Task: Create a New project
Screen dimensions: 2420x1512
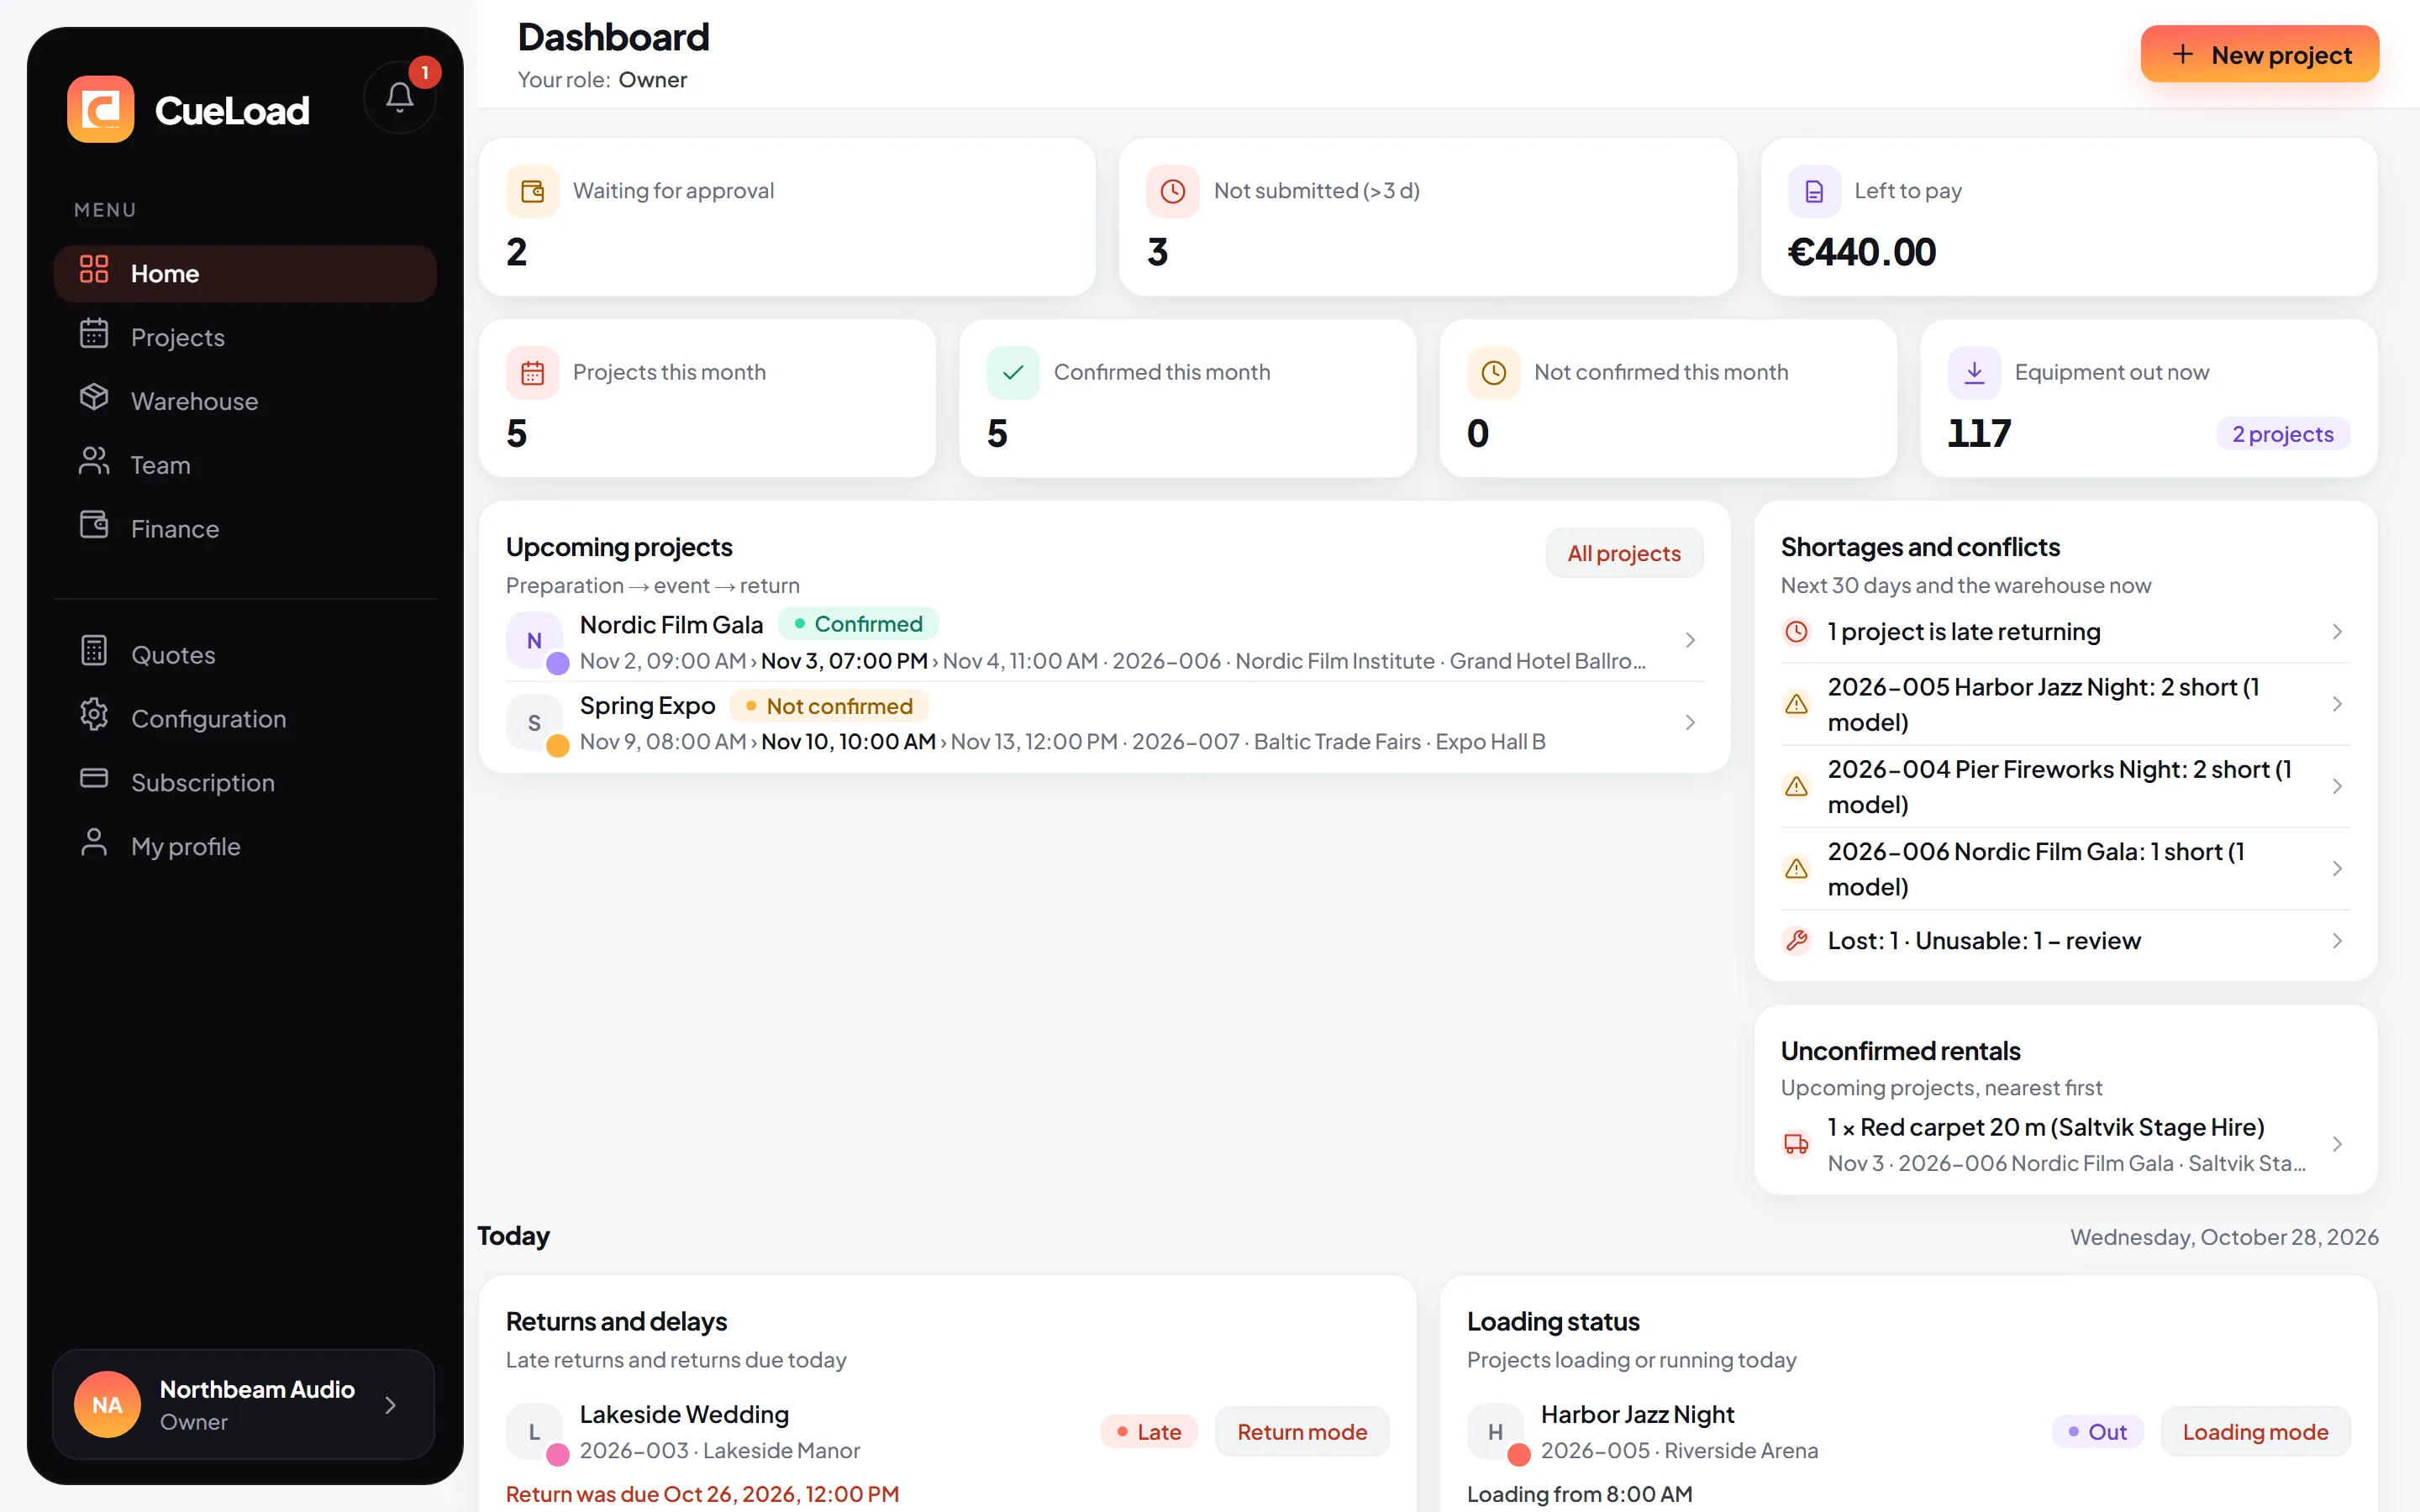Action: click(x=2260, y=55)
